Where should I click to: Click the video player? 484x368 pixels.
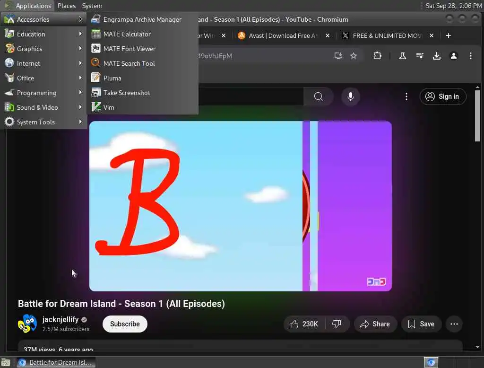click(x=241, y=206)
